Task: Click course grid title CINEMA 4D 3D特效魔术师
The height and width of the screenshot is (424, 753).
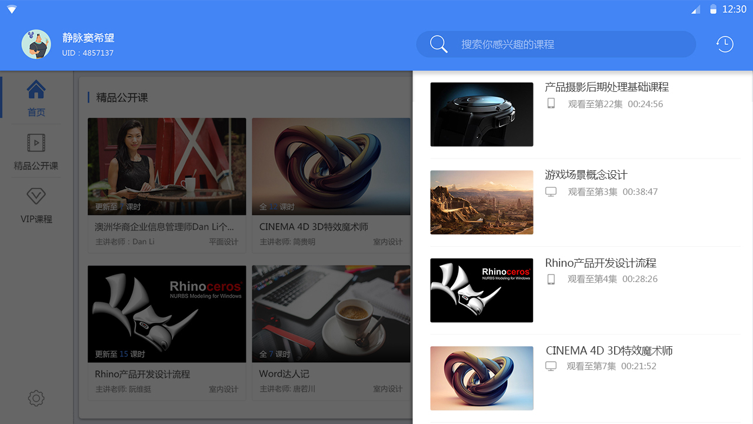Action: [314, 227]
